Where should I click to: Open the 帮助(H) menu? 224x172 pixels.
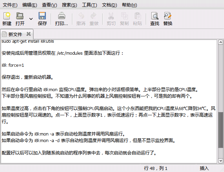pos(130,5)
